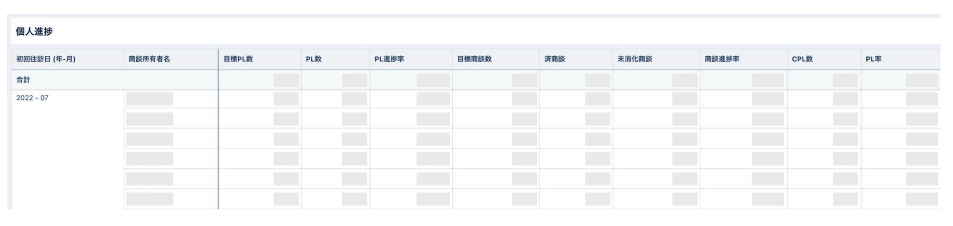Screen dimensions: 953x226
Task: Click the CPL数 column header
Action: tap(802, 59)
